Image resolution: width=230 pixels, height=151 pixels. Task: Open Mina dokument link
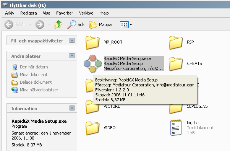[34, 75]
